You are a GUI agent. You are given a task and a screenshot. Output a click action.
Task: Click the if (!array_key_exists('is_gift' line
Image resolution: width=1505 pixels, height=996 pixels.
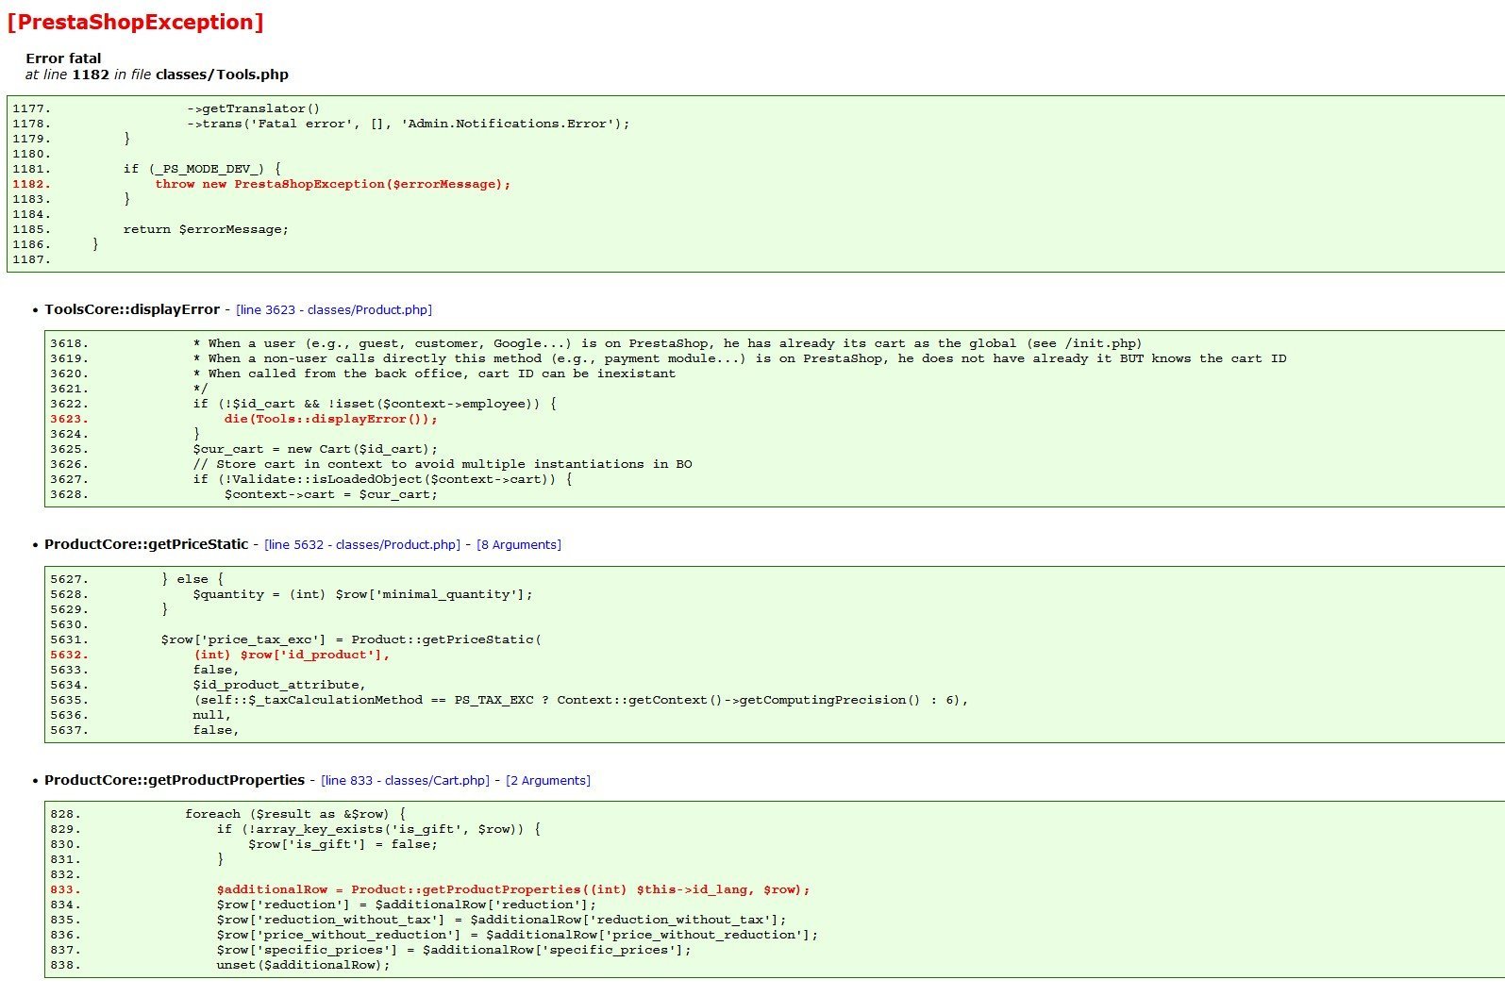(379, 829)
